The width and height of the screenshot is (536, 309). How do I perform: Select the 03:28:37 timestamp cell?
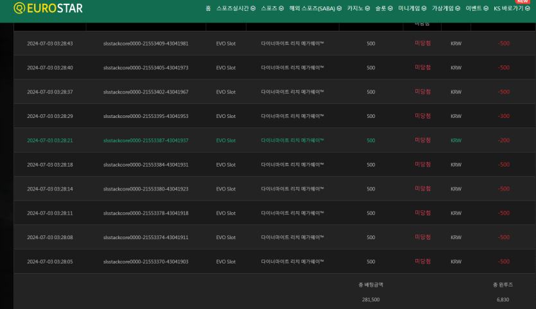(50, 92)
